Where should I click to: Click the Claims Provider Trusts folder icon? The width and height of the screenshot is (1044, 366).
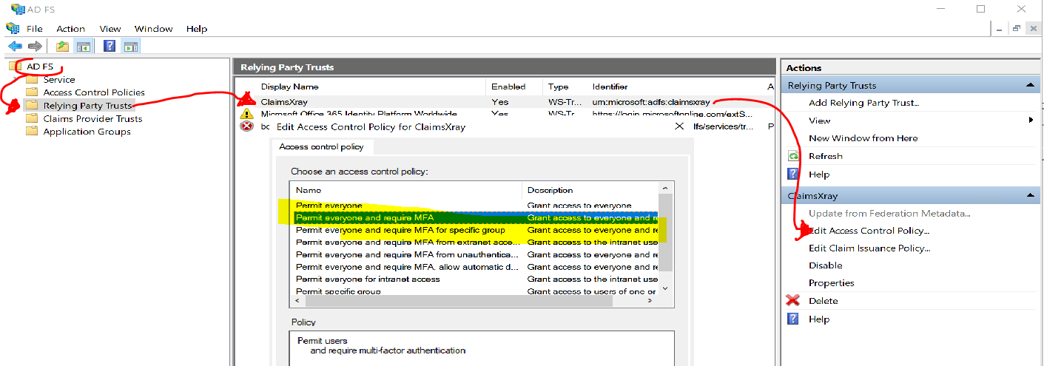tap(32, 118)
